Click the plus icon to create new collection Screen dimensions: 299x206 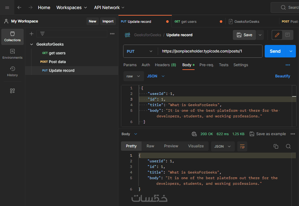click(x=31, y=34)
